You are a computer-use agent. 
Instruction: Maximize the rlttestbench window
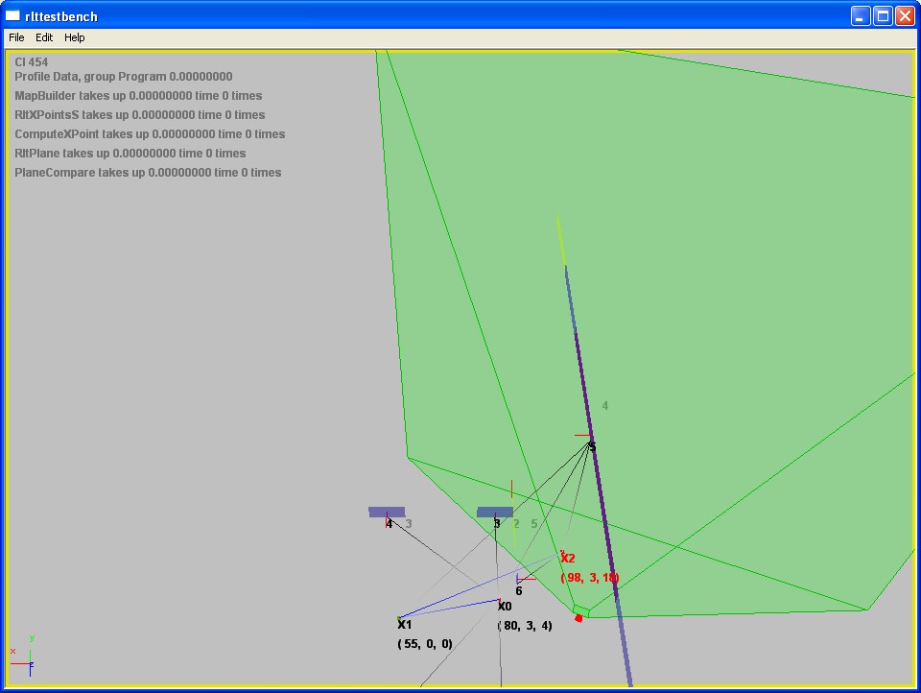883,15
